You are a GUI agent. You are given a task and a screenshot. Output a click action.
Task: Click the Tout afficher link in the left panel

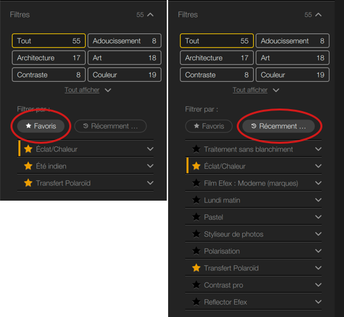[82, 90]
